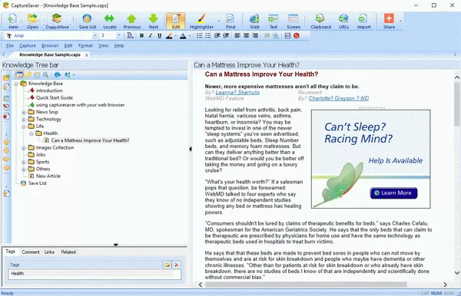The width and height of the screenshot is (461, 296).
Task: Expand the News Snip folder
Action: pos(24,113)
